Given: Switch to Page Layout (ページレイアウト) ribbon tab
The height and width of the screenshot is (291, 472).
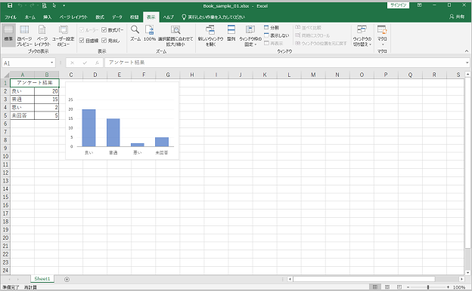Looking at the screenshot, I should (x=73, y=17).
